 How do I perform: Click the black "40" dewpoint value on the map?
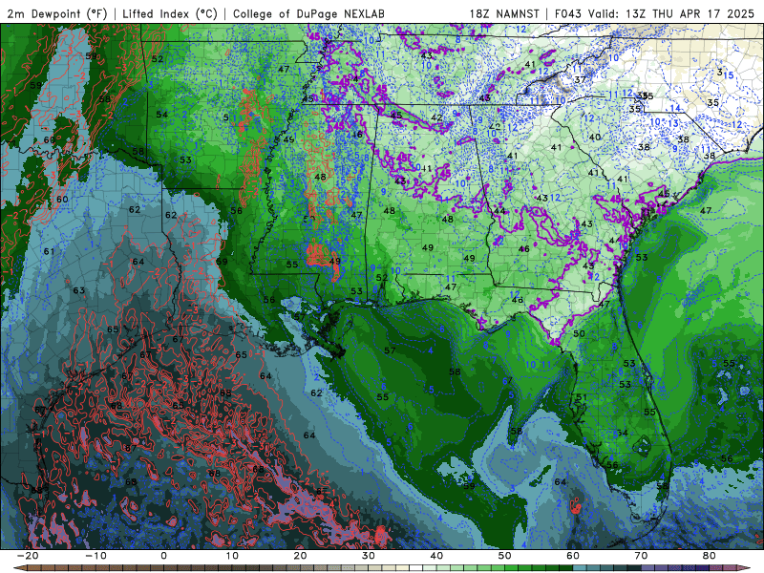(x=594, y=137)
